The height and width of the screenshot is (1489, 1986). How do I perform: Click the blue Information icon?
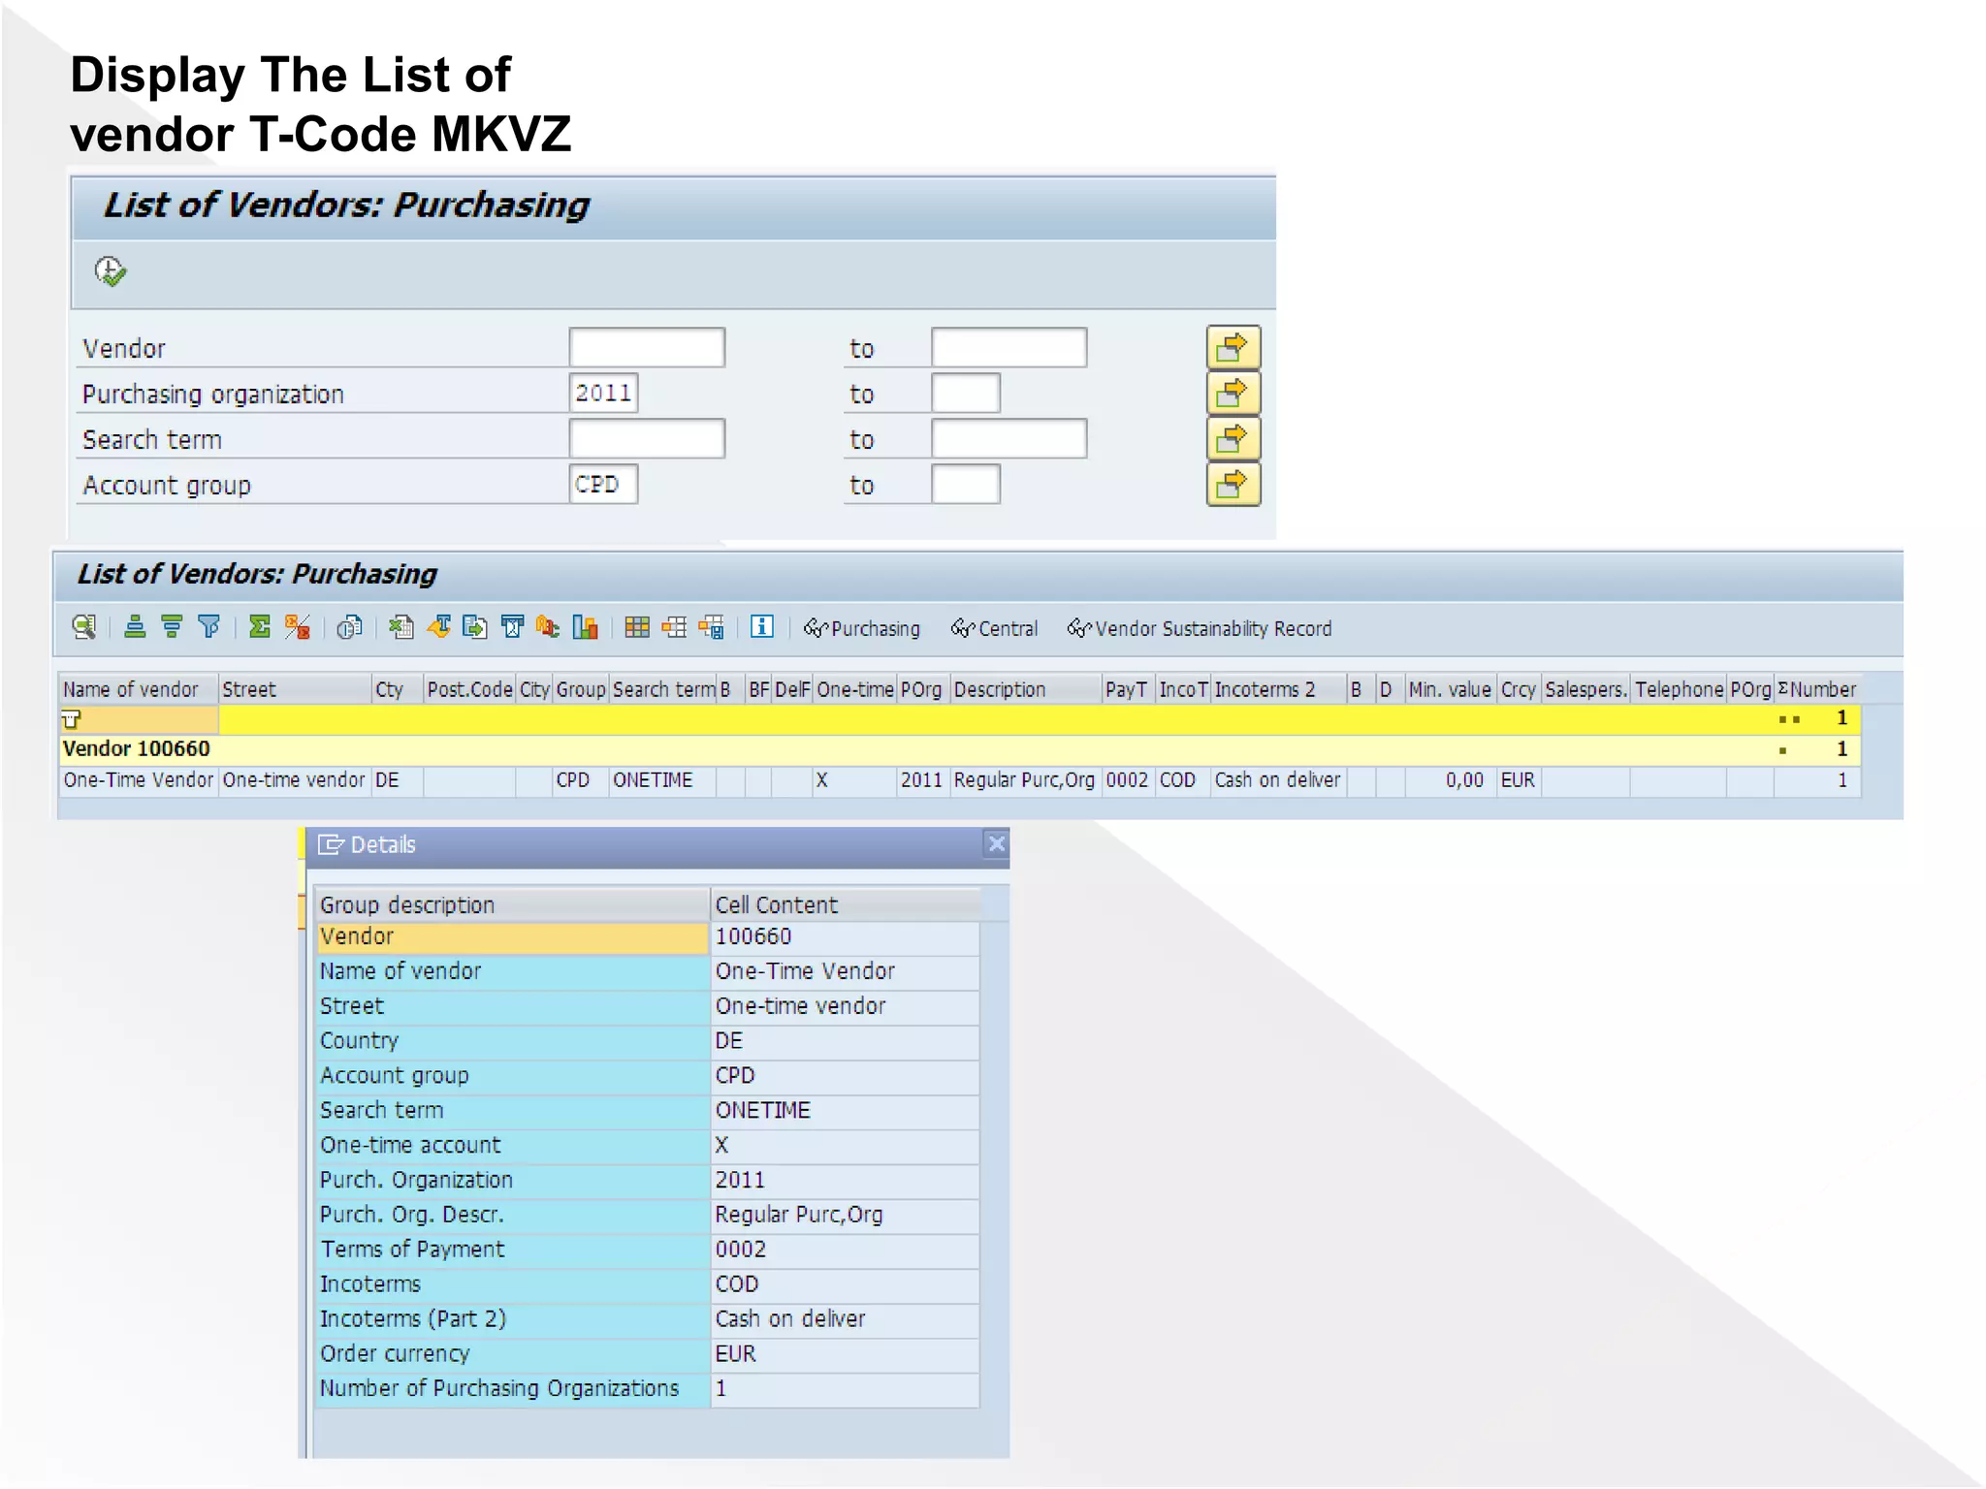tap(762, 627)
